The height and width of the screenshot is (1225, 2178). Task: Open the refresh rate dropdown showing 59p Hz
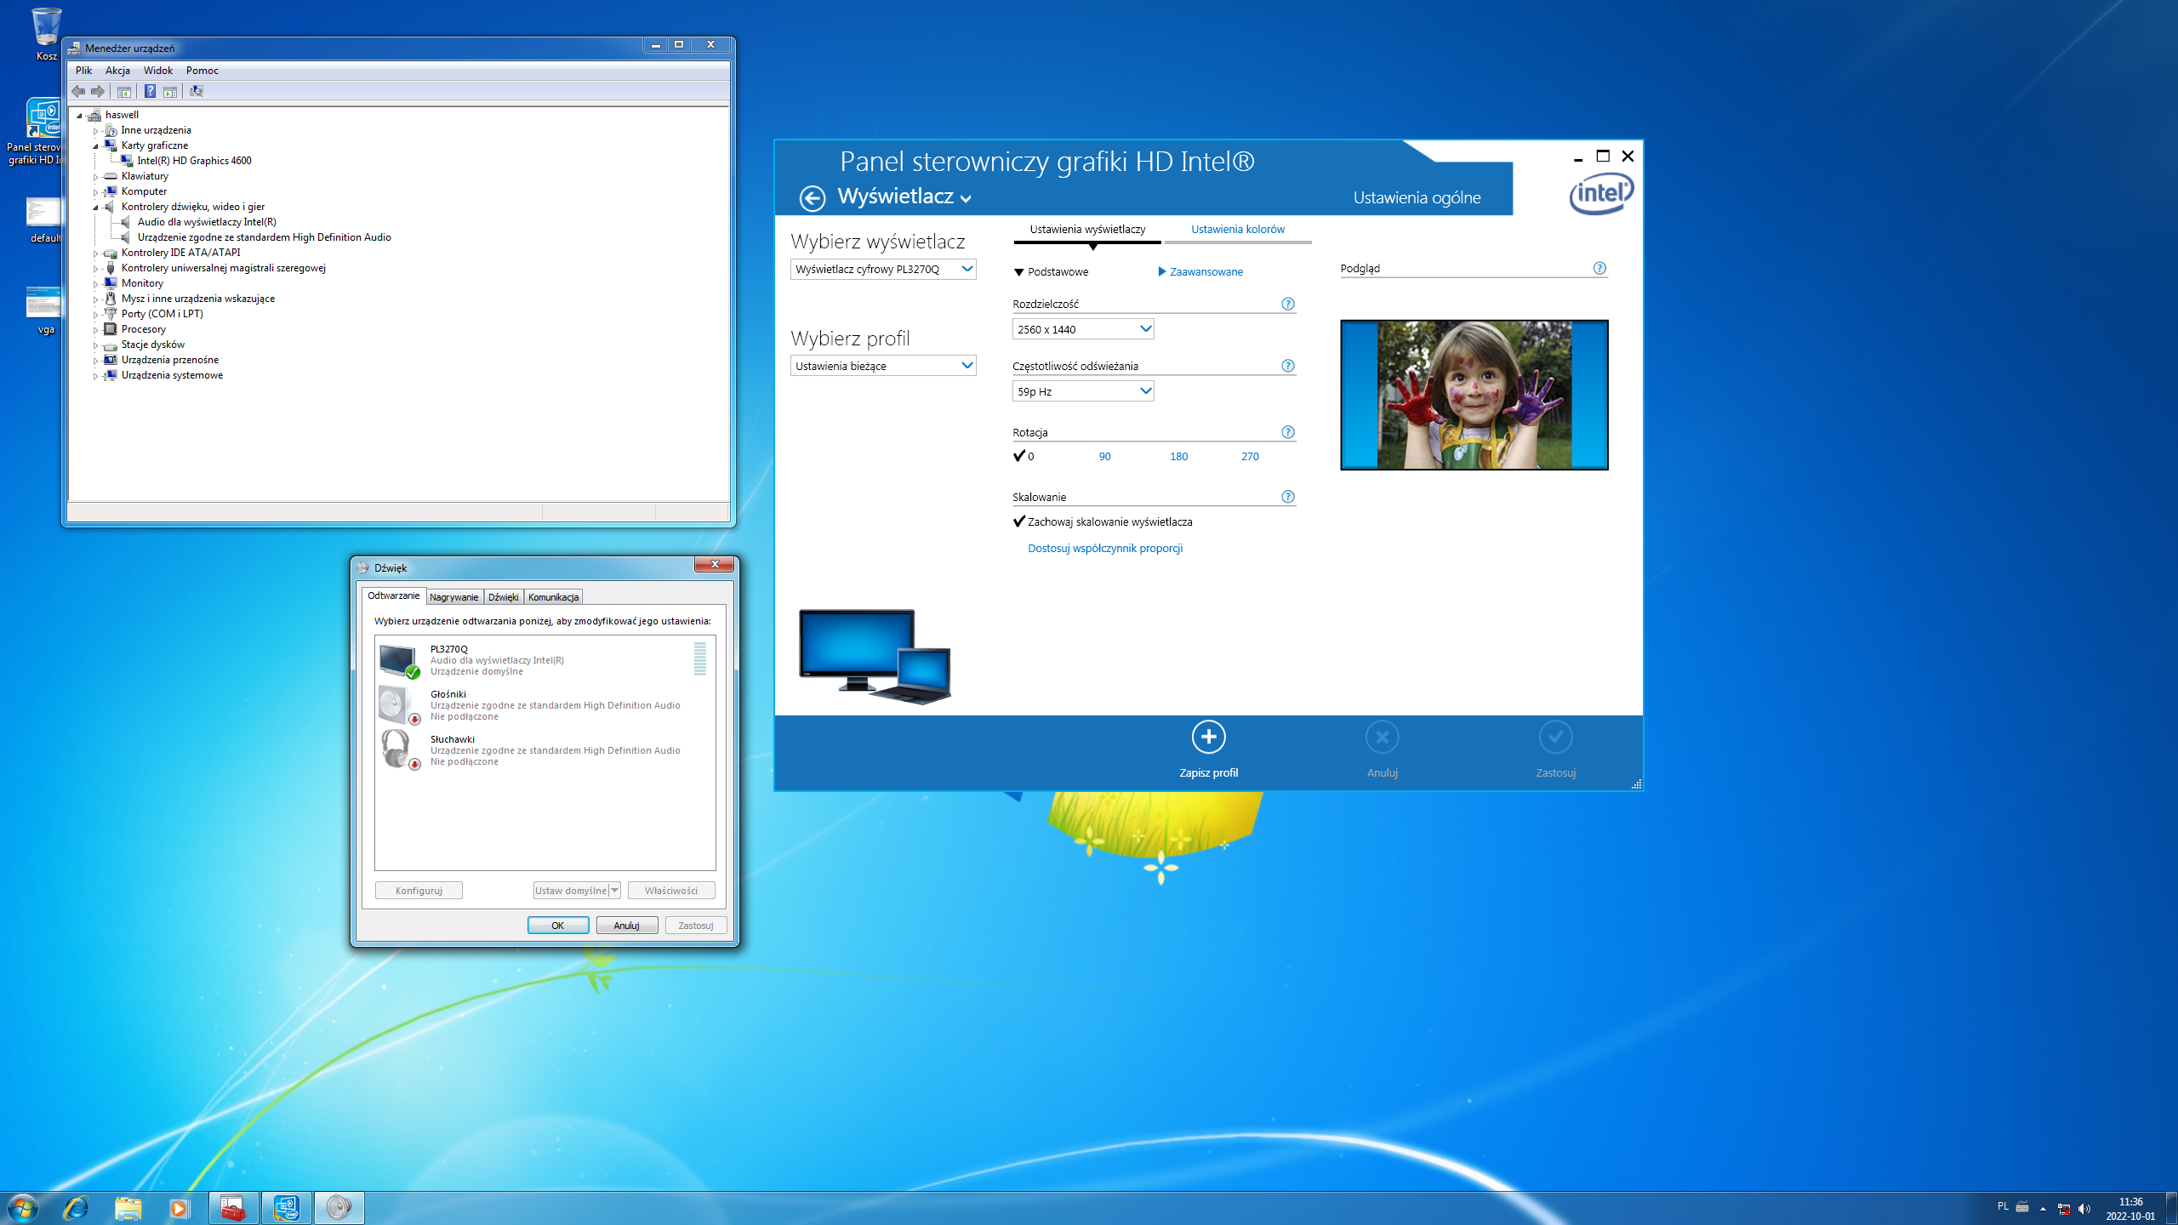click(1083, 391)
